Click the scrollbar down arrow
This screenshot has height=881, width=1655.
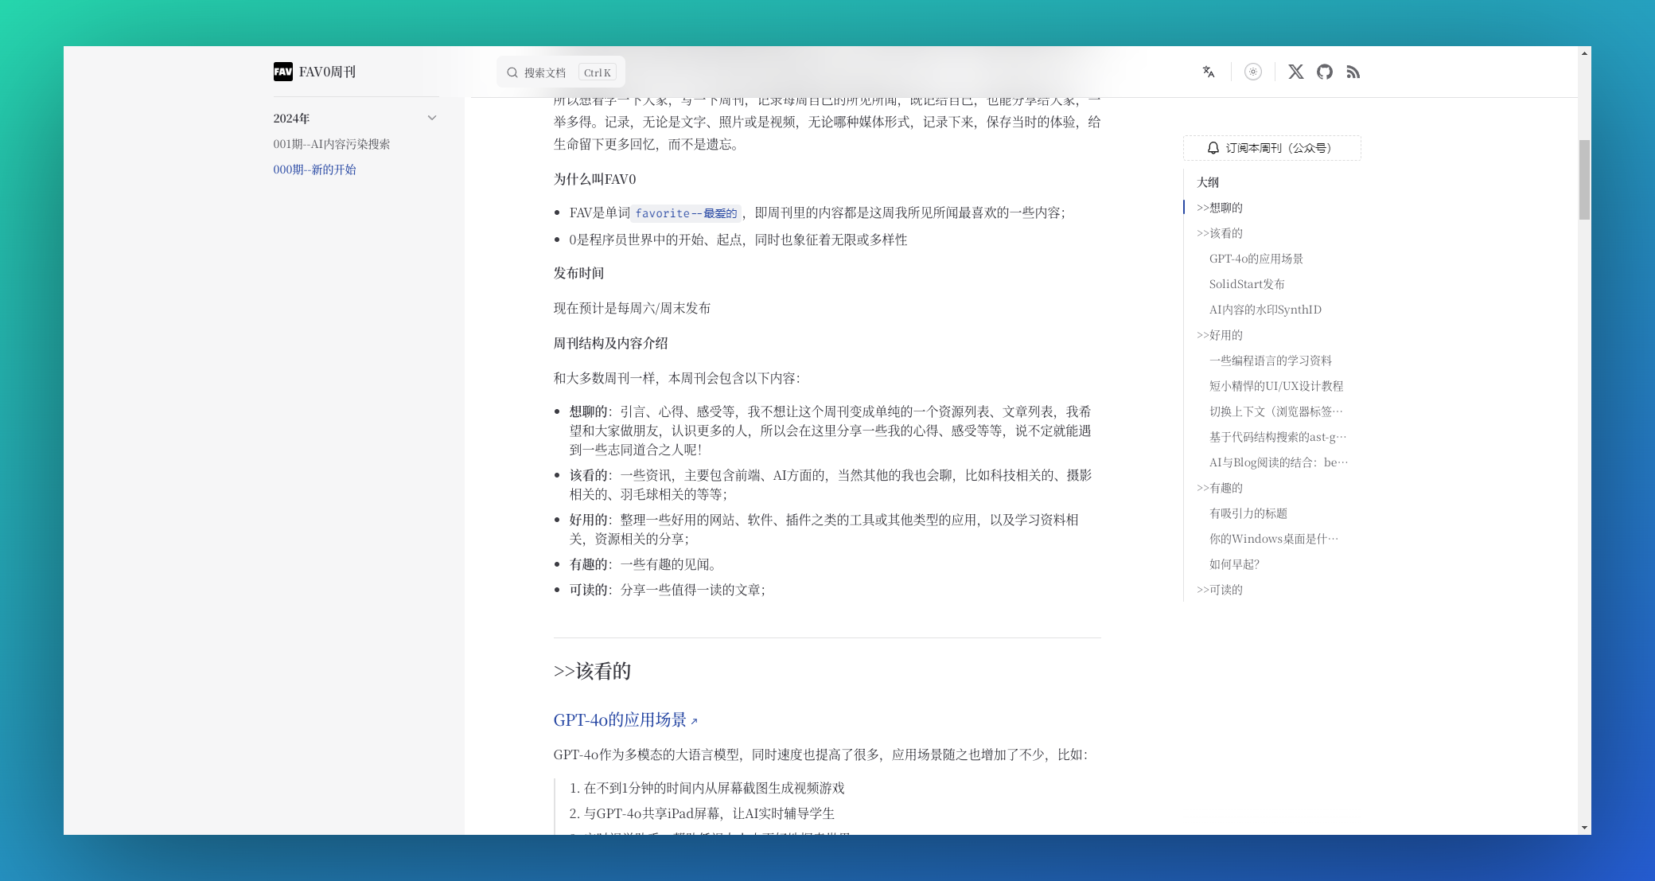coord(1584,828)
